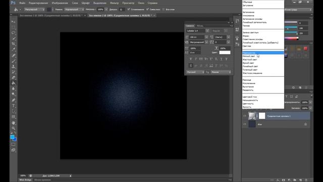This screenshot has height=182, width=323.
Task: Open the opacity slider arrow in options bar
Action: point(106,10)
